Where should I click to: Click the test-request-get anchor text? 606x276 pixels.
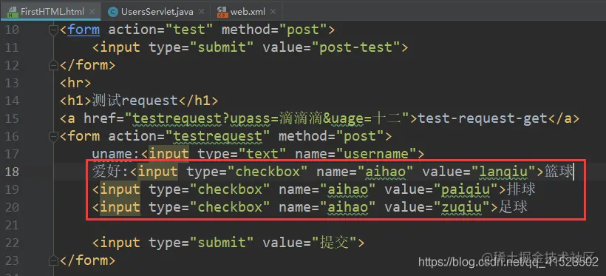pyautogui.click(x=483, y=118)
